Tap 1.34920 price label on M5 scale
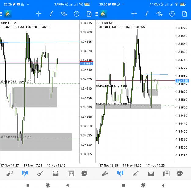Image resolution: width=191 pixels, height=191 pixels. point(182,28)
